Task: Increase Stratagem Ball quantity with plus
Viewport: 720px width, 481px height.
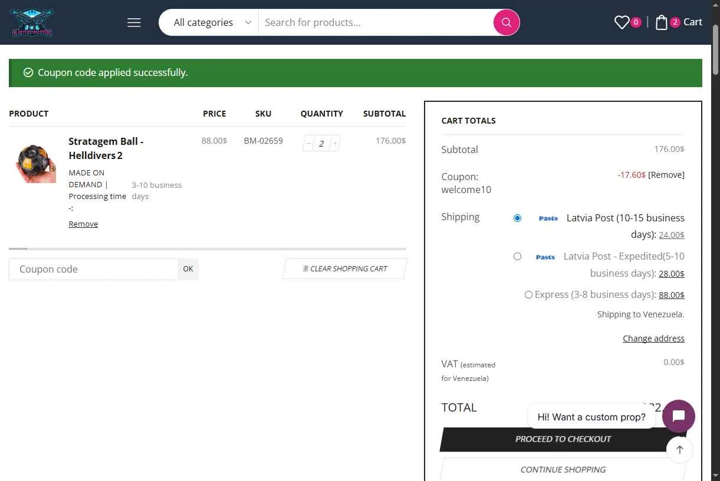Action: [x=335, y=144]
